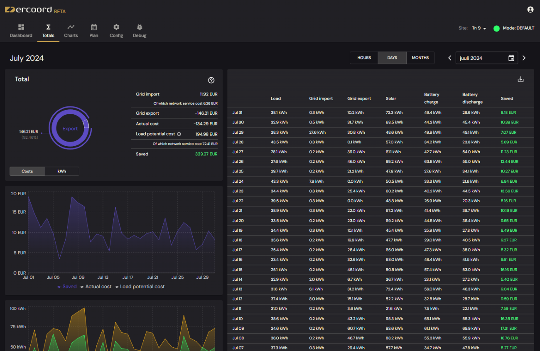This screenshot has width=540, height=351.
Task: Go to previous month arrow
Action: click(x=449, y=58)
